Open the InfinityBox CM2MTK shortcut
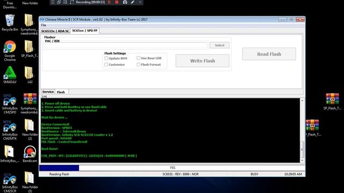This screenshot has height=193, width=344. (10, 130)
